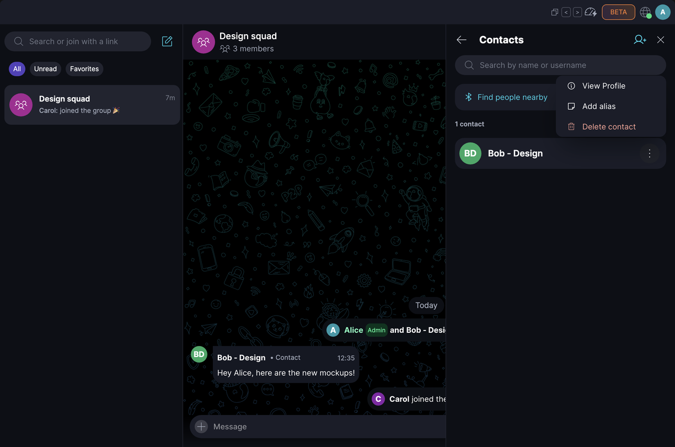Click the compose new chat icon
This screenshot has width=675, height=447.
coord(167,41)
